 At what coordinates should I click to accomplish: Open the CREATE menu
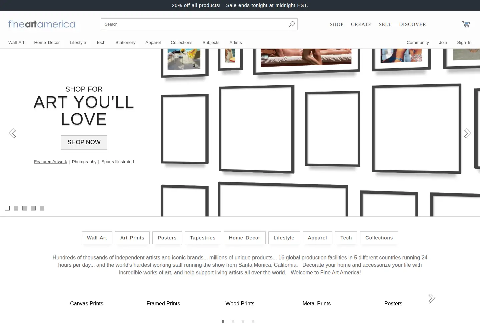tap(361, 24)
